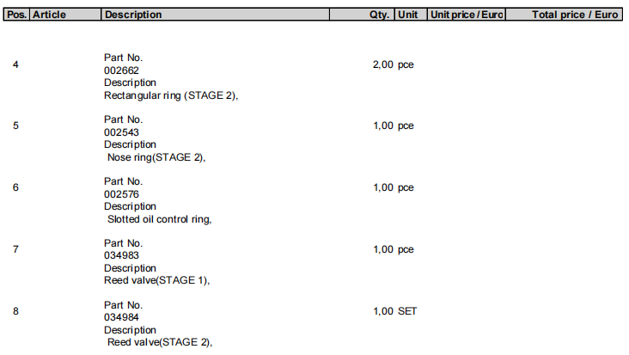Select the Reed valve(STAGE 1) description
Image resolution: width=629 pixels, height=355 pixels.
157,280
